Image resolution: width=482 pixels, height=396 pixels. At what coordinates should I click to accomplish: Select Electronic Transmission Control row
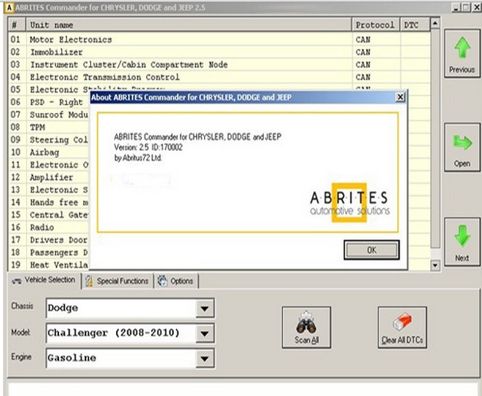[219, 77]
